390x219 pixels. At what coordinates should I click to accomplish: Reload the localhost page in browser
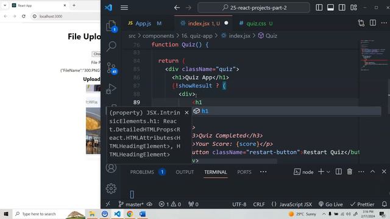[x=24, y=16]
